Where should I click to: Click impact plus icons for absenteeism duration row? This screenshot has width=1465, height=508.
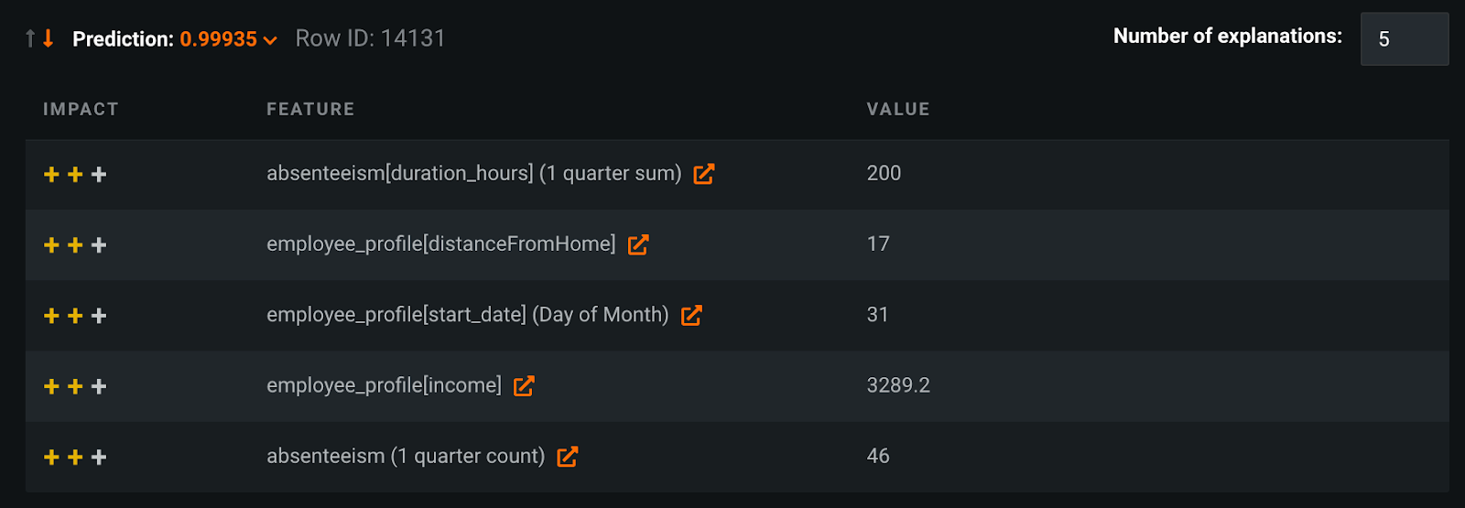[x=75, y=174]
